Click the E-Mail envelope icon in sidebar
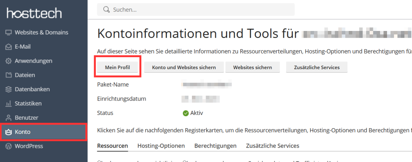The image size is (412, 162). pos(8,47)
